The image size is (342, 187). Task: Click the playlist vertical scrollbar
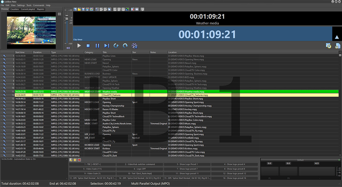(x=340, y=103)
